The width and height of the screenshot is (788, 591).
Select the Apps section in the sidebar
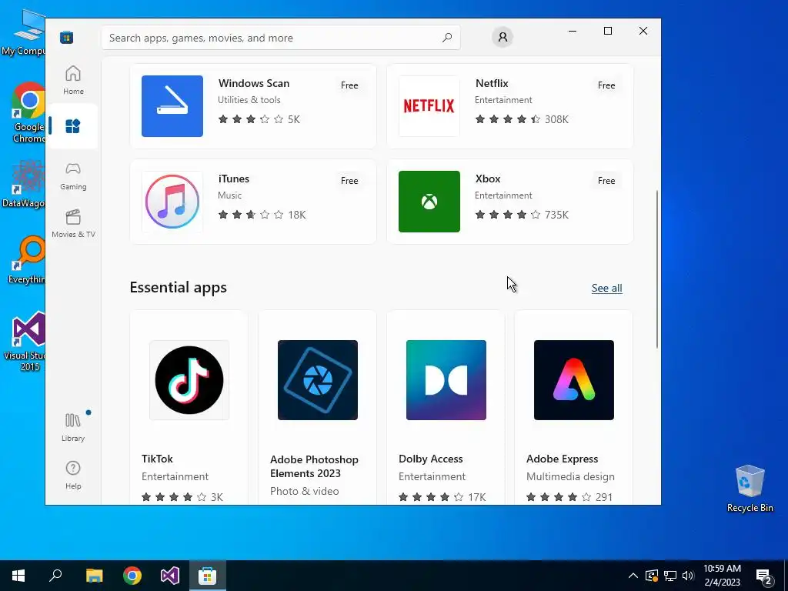point(73,126)
